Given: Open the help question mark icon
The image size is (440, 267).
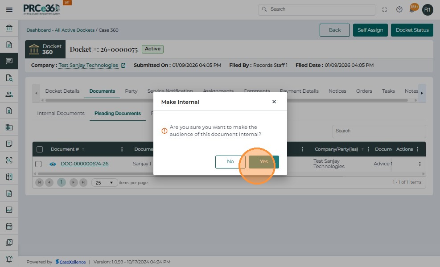Looking at the screenshot, I should 399,9.
